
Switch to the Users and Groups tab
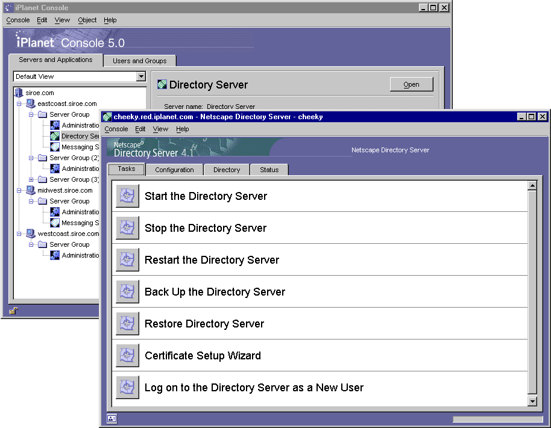pos(139,61)
